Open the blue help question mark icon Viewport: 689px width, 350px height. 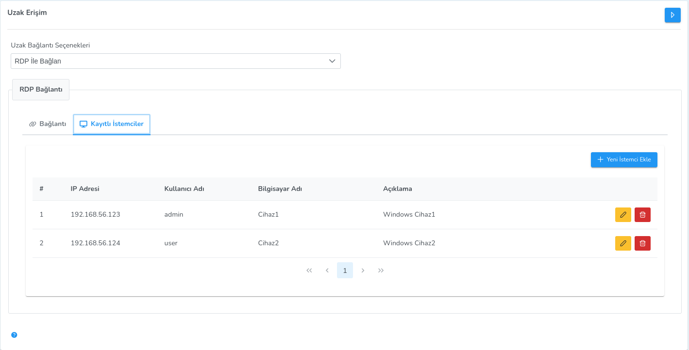(x=14, y=334)
